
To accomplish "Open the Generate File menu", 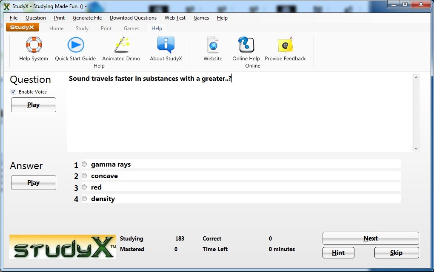I will pos(87,18).
